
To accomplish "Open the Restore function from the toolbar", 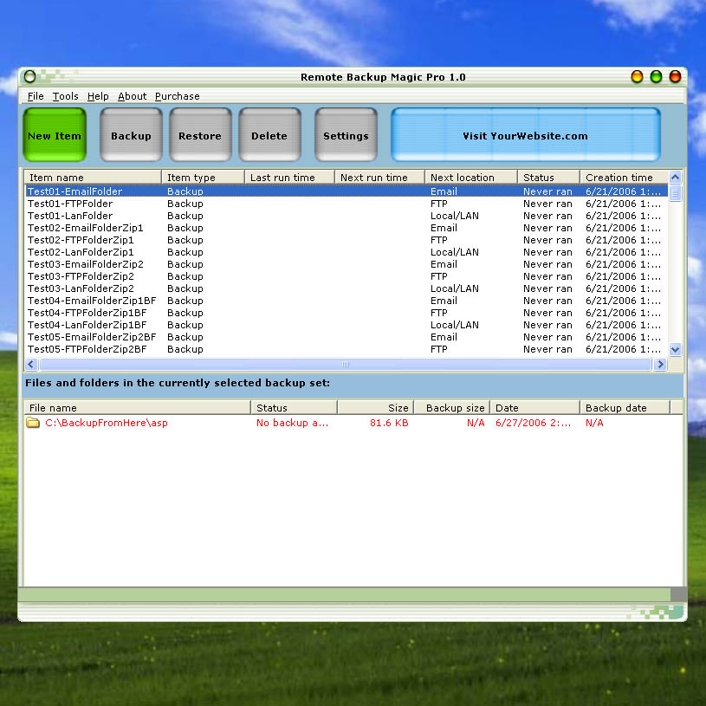I will (x=200, y=135).
